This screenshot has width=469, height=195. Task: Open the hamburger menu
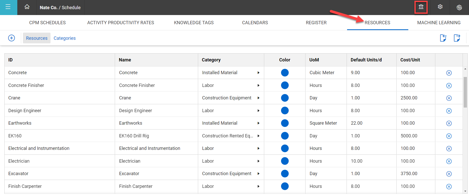[x=8, y=7]
